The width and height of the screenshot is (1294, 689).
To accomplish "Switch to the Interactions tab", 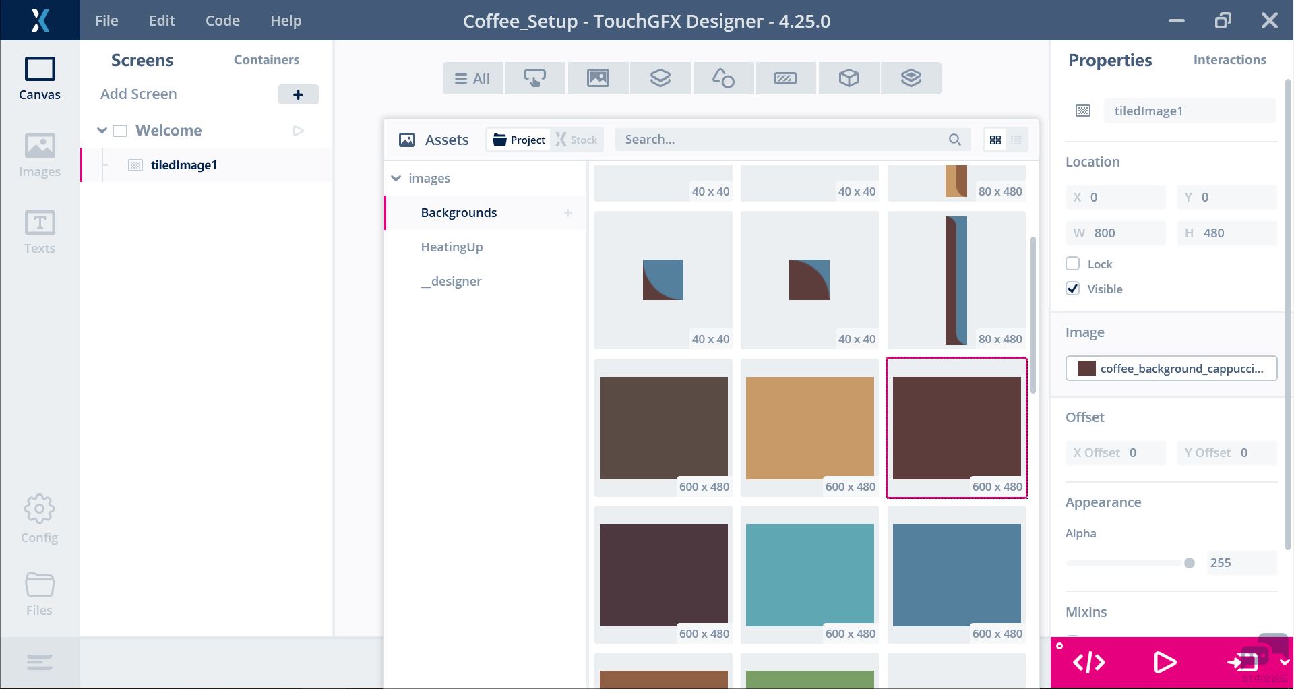I will tap(1229, 59).
